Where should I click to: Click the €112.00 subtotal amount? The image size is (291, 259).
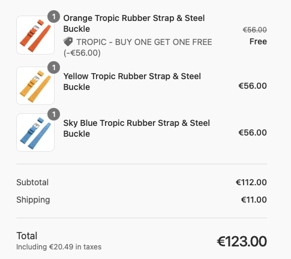click(251, 182)
